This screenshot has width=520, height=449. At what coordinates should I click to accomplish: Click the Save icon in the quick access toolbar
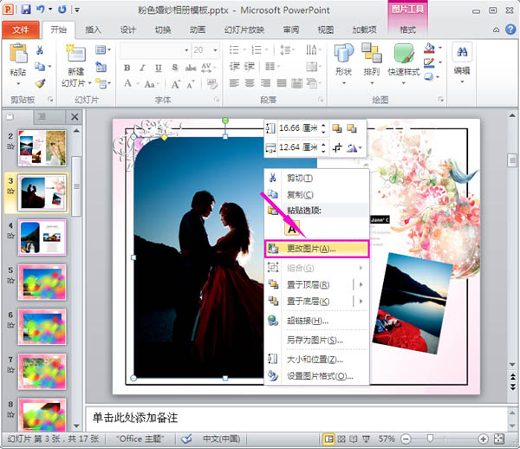(26, 10)
